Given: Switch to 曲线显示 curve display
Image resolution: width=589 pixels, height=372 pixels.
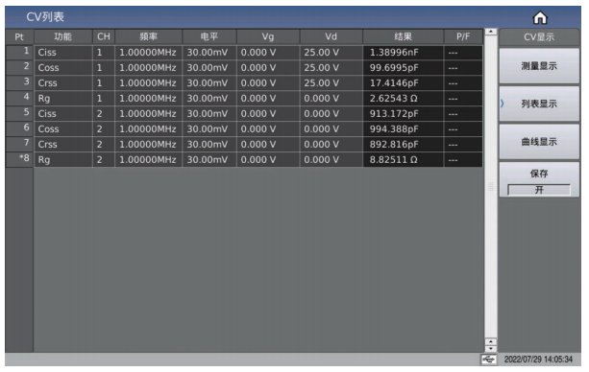Looking at the screenshot, I should pos(539,142).
